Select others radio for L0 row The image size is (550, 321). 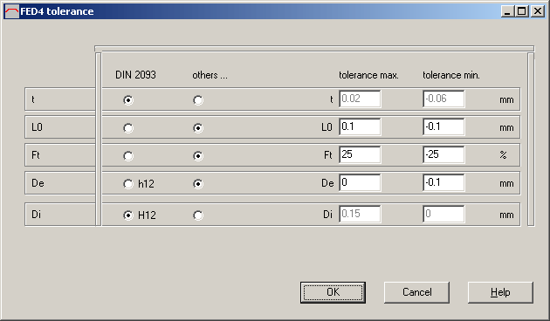coord(198,128)
